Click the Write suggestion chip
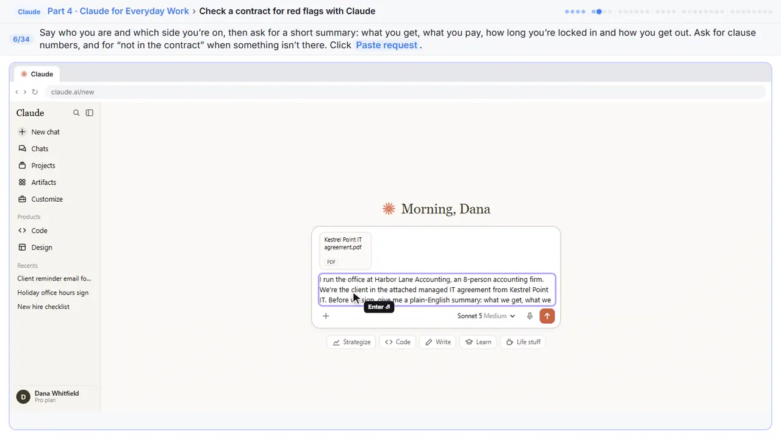781x439 pixels. pyautogui.click(x=438, y=342)
